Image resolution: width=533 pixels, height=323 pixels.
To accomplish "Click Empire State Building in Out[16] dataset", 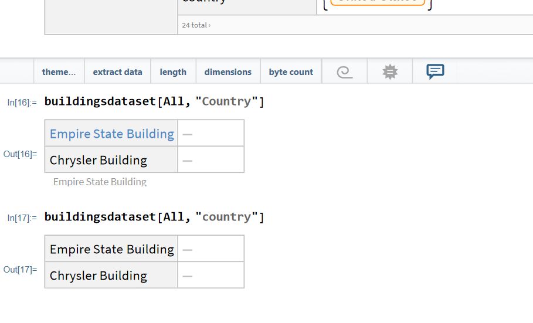I will click(x=112, y=134).
